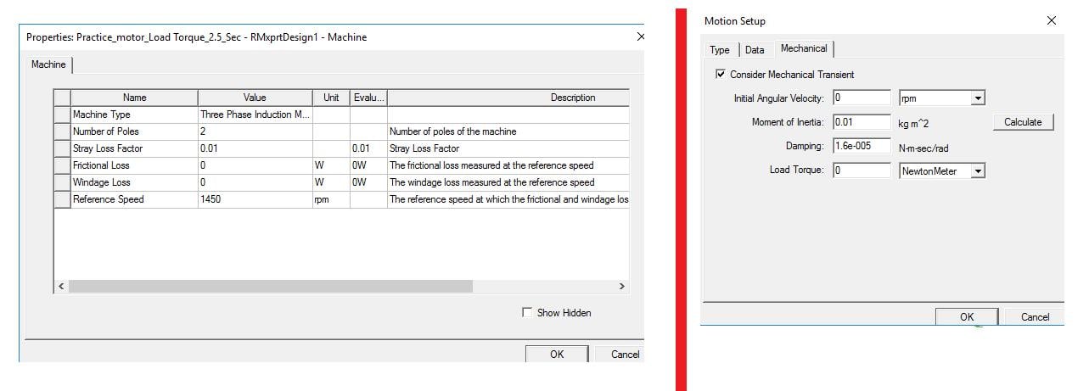The width and height of the screenshot is (1089, 391).
Task: Click the Windage Loss value cell
Action: click(x=255, y=182)
